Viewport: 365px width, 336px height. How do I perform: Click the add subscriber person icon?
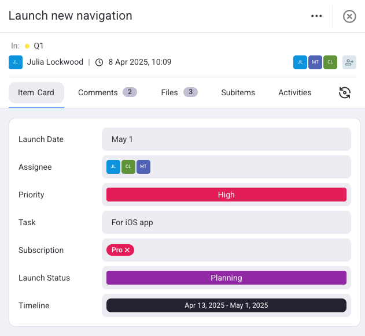tap(349, 62)
